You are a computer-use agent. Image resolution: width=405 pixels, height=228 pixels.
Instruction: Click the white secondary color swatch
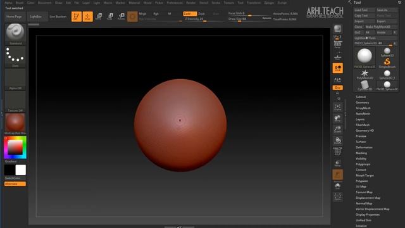[20, 170]
